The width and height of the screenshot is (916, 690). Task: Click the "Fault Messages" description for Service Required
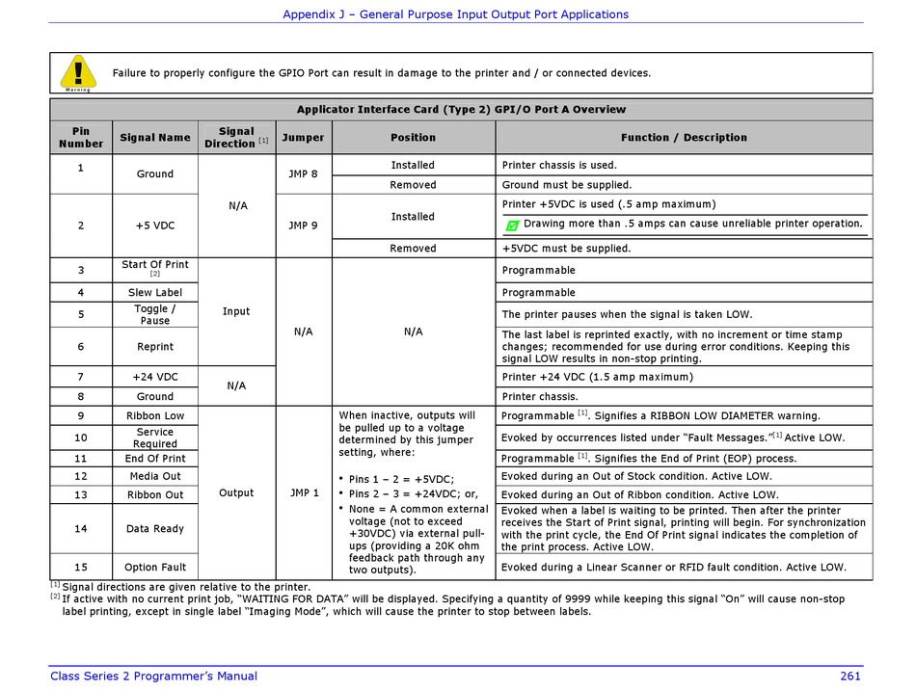tap(673, 438)
